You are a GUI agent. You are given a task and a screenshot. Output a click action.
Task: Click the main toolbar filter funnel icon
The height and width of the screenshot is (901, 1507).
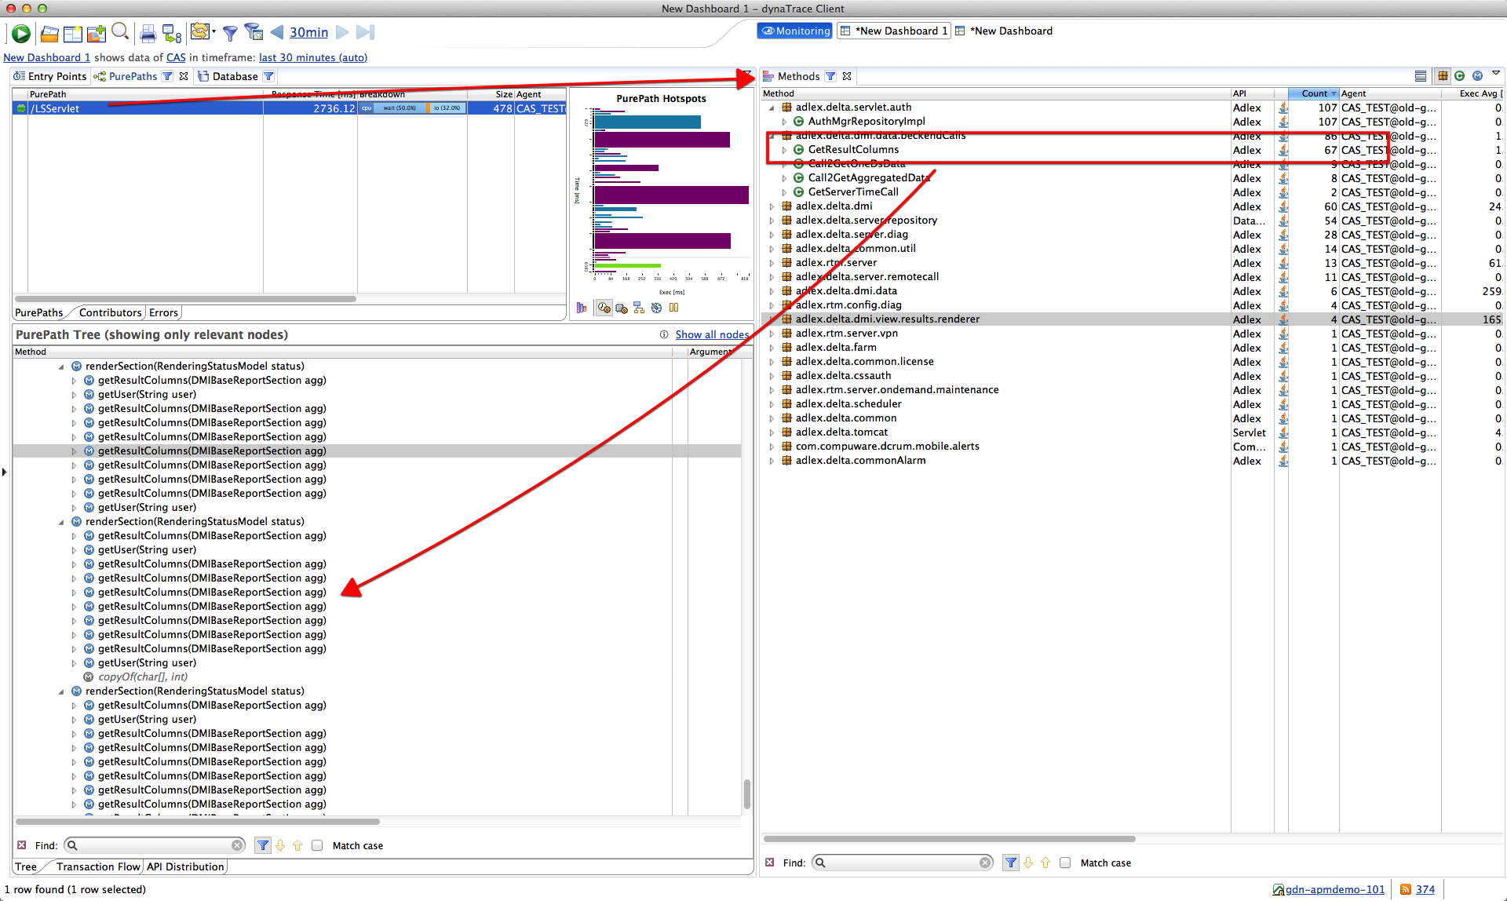230,33
